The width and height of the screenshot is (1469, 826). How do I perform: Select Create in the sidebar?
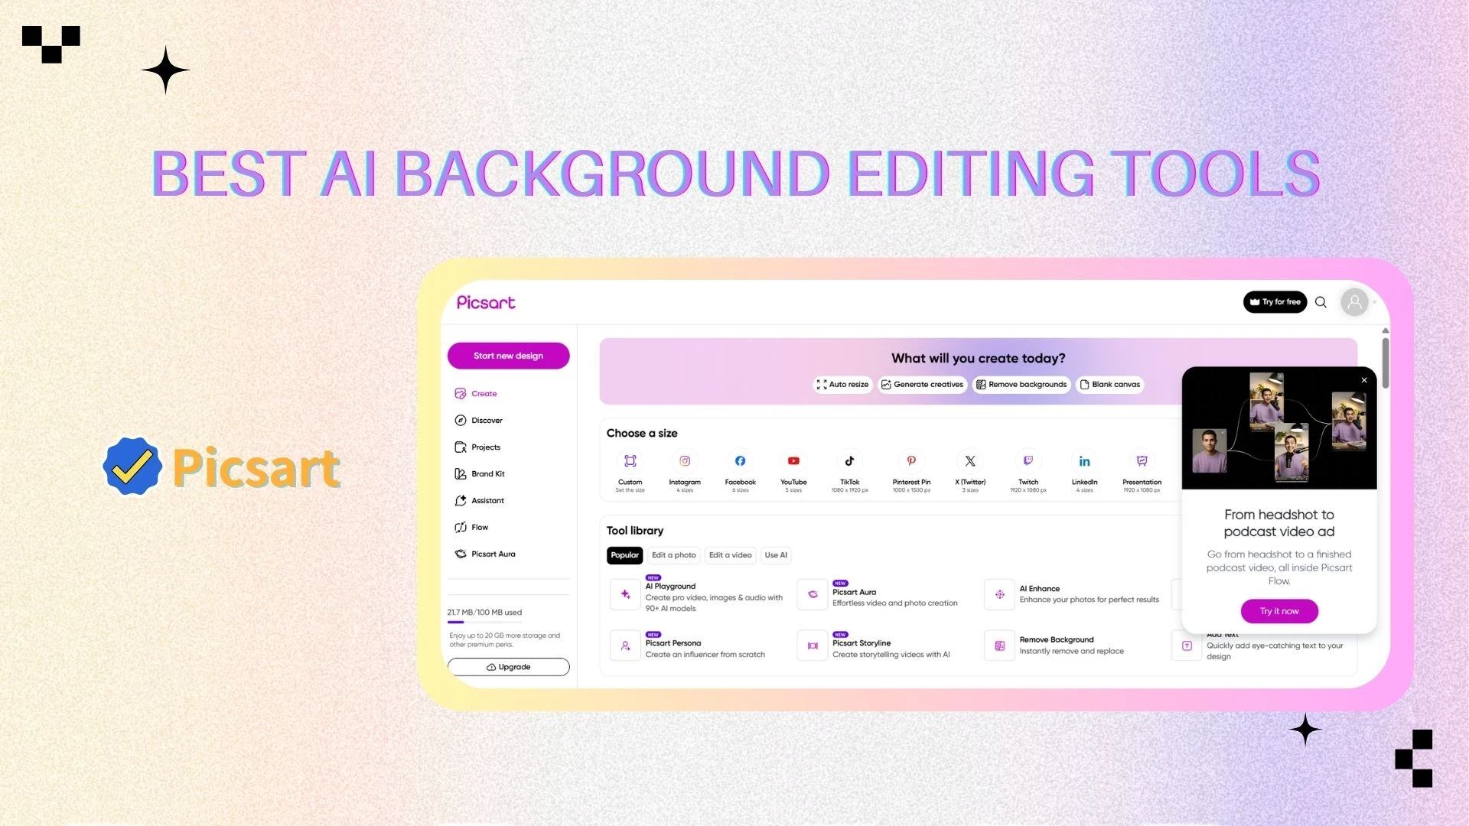pyautogui.click(x=485, y=393)
